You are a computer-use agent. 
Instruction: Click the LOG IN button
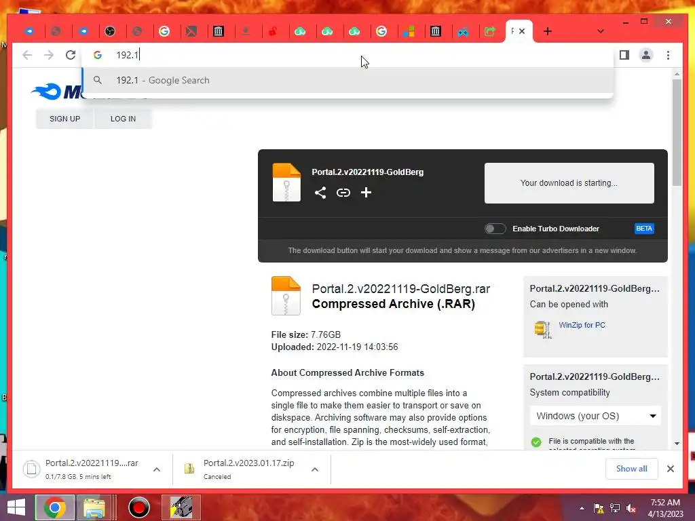pyautogui.click(x=124, y=119)
